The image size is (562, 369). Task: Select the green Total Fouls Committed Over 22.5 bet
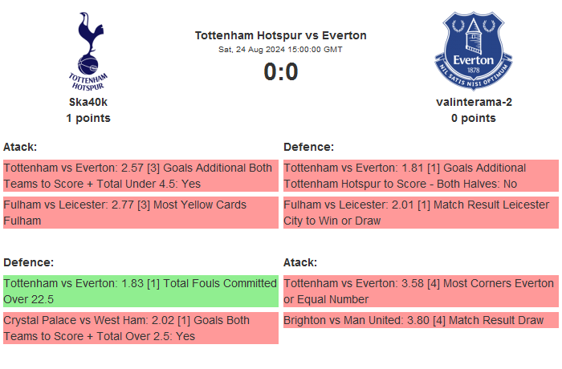coord(140,291)
